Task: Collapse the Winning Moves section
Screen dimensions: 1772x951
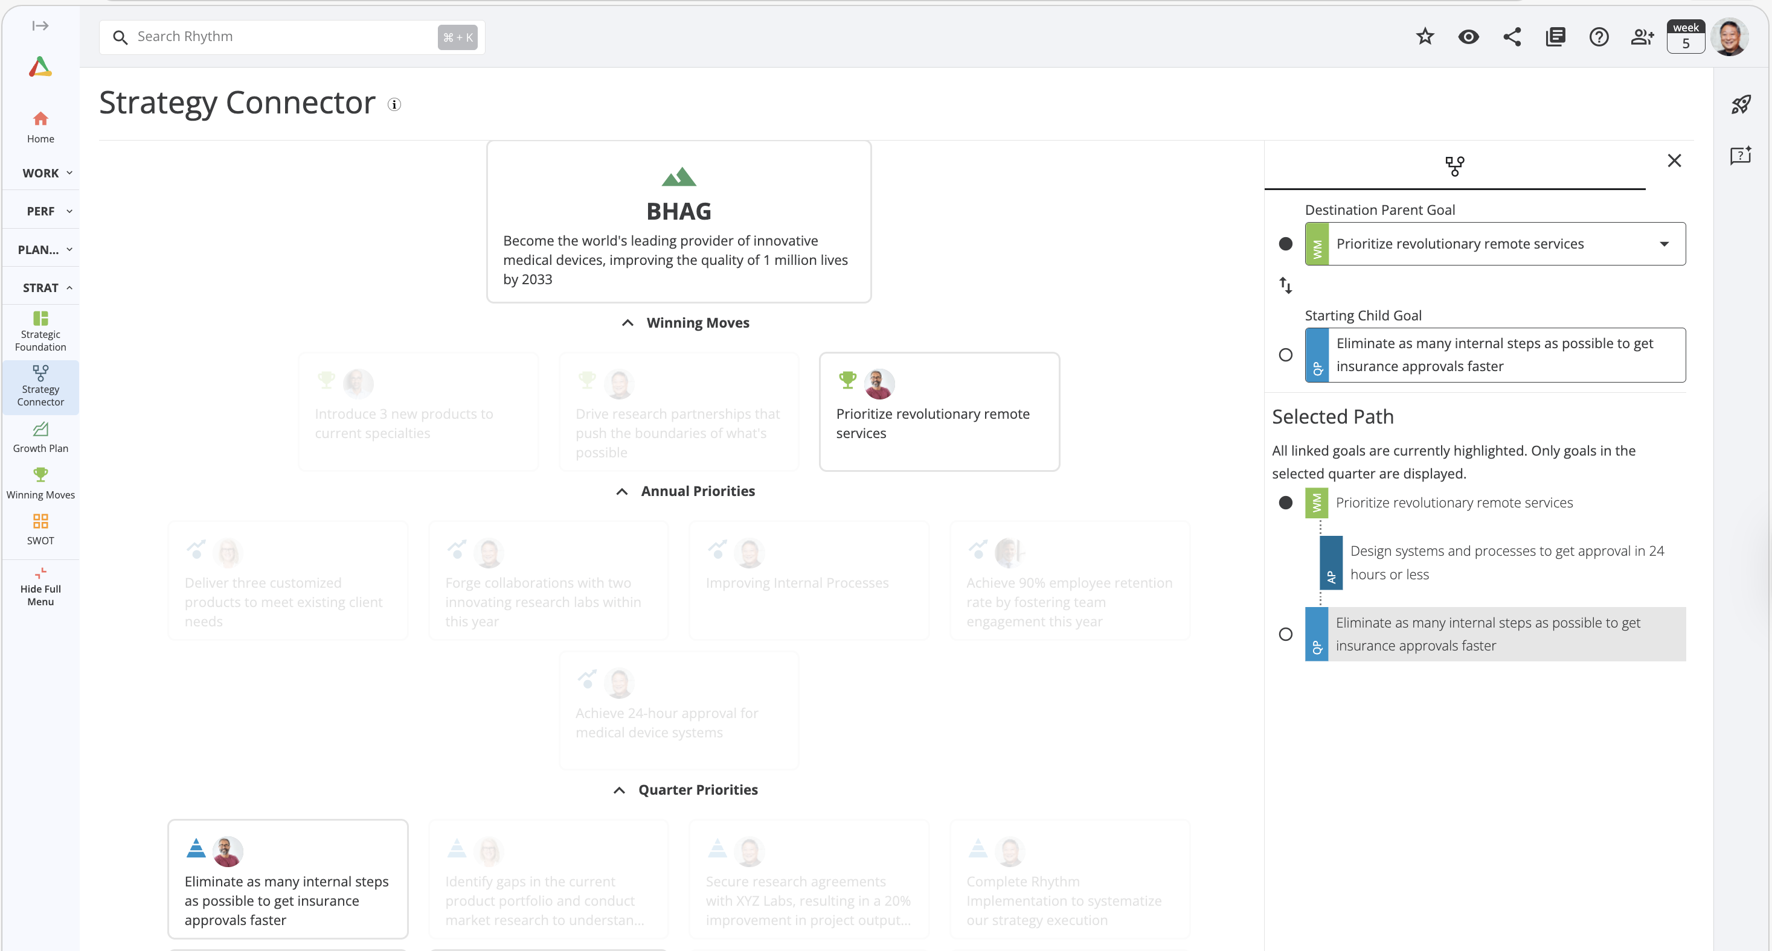Action: pos(628,323)
